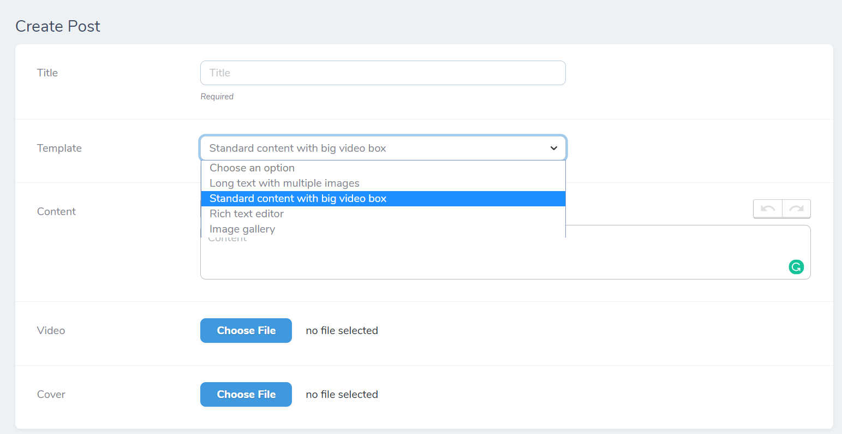Pick the highlighted 'Standard content with big video box' option
This screenshot has width=842, height=434.
pos(298,199)
